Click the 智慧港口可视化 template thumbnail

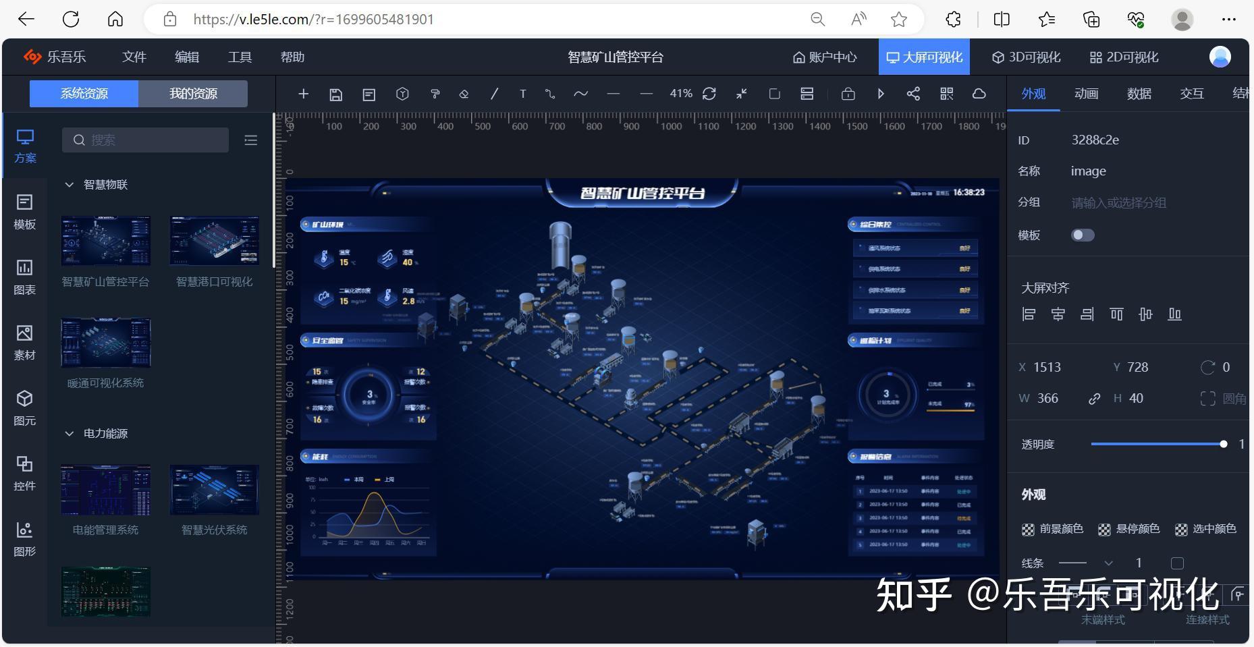(213, 240)
